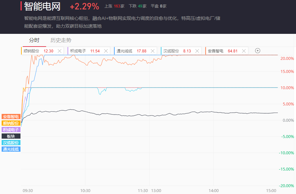Toggle the 板块 legend label
Image resolution: width=296 pixels, height=194 pixels.
click(11, 136)
